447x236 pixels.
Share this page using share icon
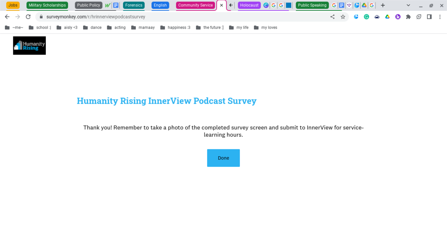[x=332, y=17]
